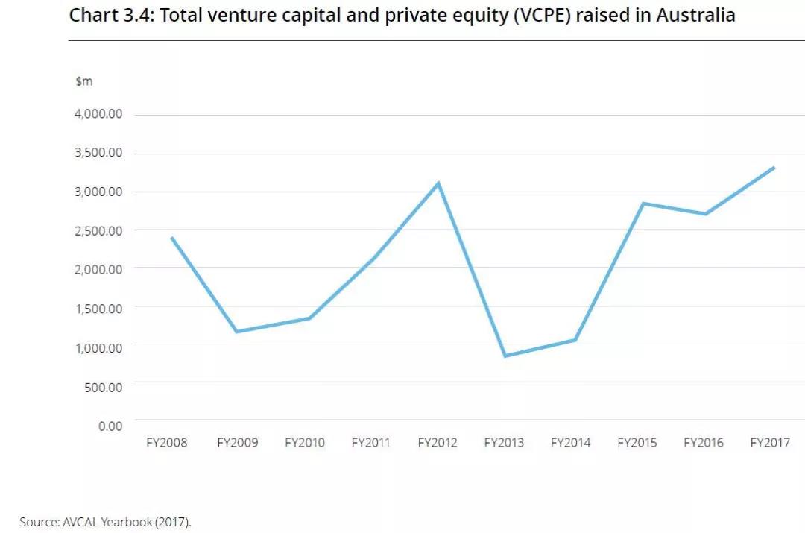Select the FY2009 data point on line
The width and height of the screenshot is (805, 533).
coord(237,331)
